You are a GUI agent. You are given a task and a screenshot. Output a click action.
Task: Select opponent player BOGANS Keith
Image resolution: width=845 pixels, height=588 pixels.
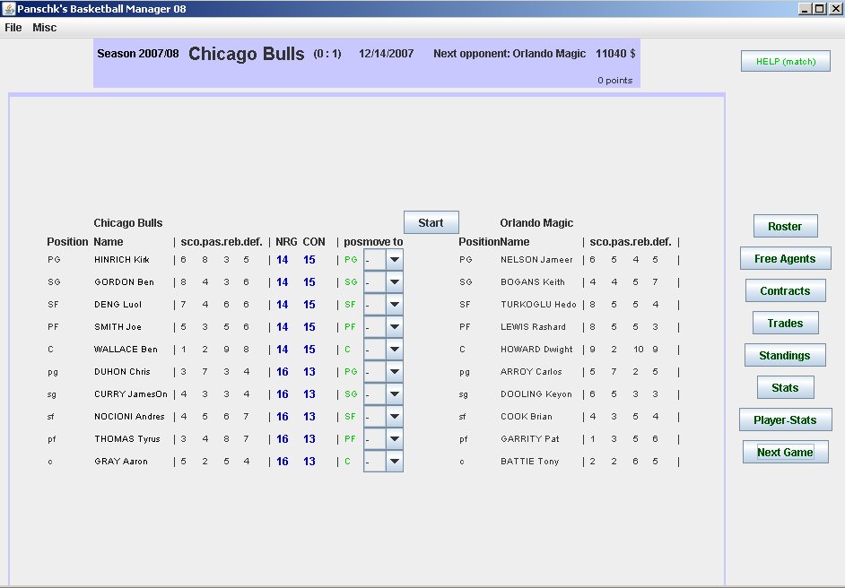[533, 282]
